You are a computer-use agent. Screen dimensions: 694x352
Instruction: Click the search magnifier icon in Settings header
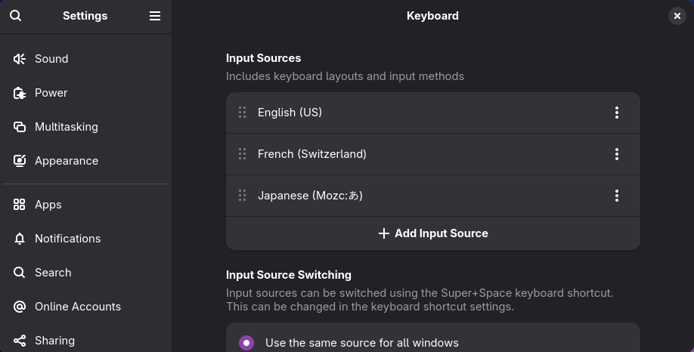(x=16, y=16)
